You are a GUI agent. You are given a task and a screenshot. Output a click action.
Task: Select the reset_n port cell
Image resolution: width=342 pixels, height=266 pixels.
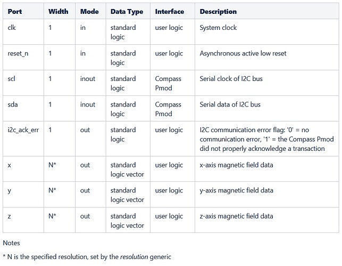click(x=19, y=53)
